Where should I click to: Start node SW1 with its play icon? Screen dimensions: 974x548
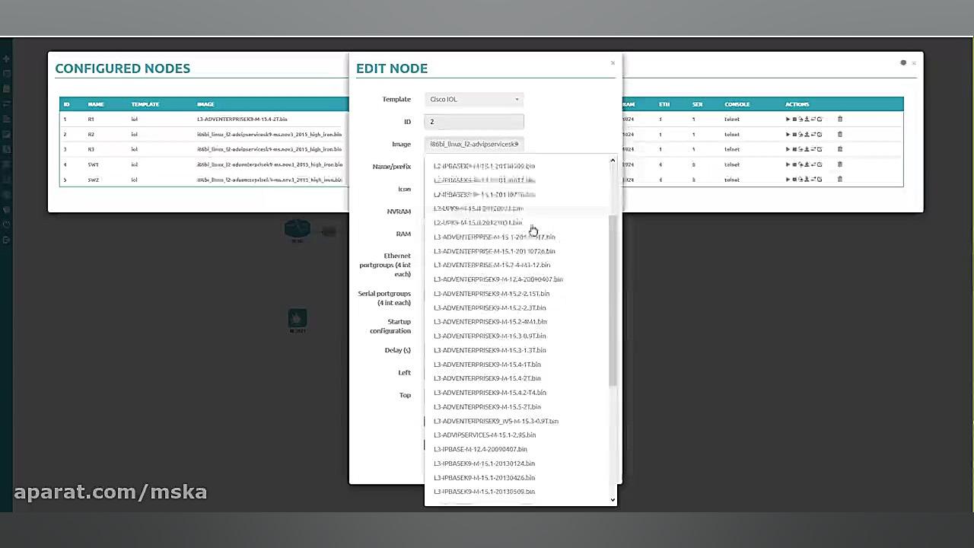[788, 164]
